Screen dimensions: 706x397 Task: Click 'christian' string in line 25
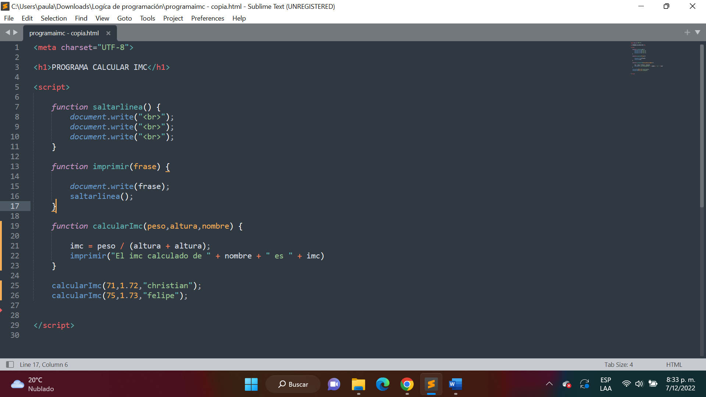point(168,286)
